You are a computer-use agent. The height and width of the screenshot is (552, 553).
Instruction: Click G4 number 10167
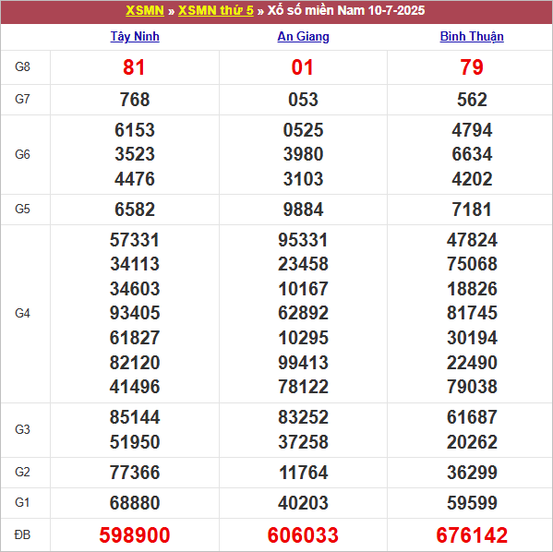(x=304, y=289)
